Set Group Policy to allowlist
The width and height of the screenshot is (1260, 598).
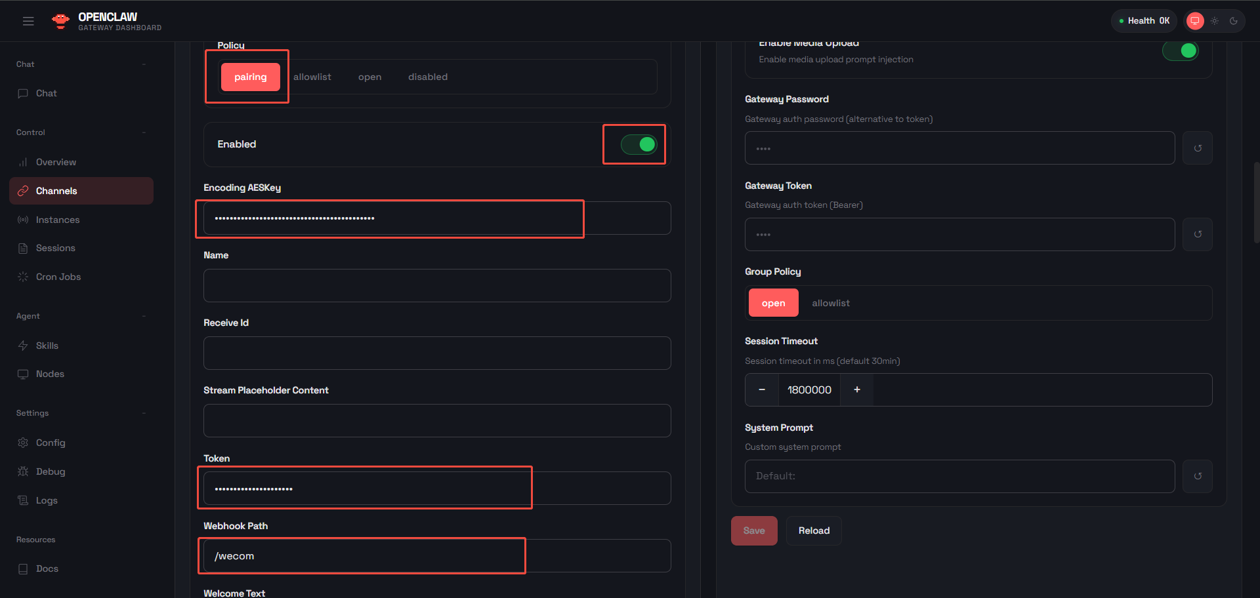pos(830,303)
